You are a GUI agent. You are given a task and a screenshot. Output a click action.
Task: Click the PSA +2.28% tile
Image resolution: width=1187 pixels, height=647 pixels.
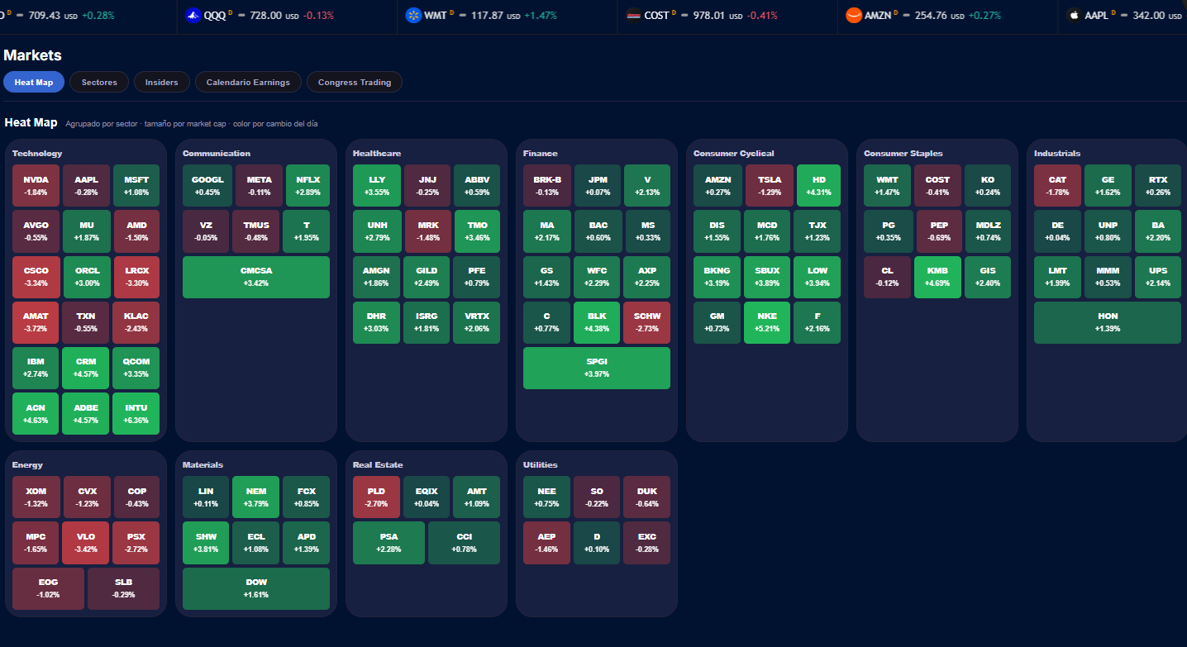pos(389,543)
